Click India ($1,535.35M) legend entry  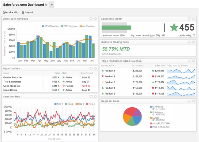pos(160,127)
